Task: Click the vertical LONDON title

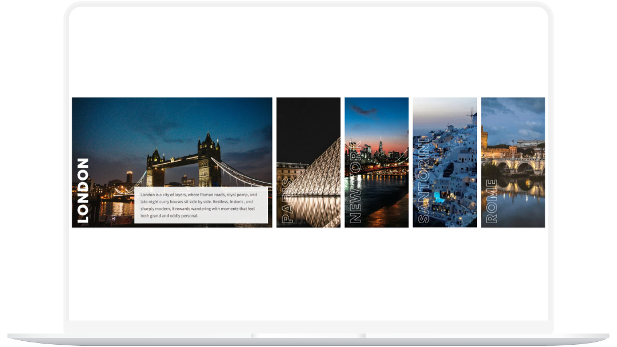Action: 83,191
